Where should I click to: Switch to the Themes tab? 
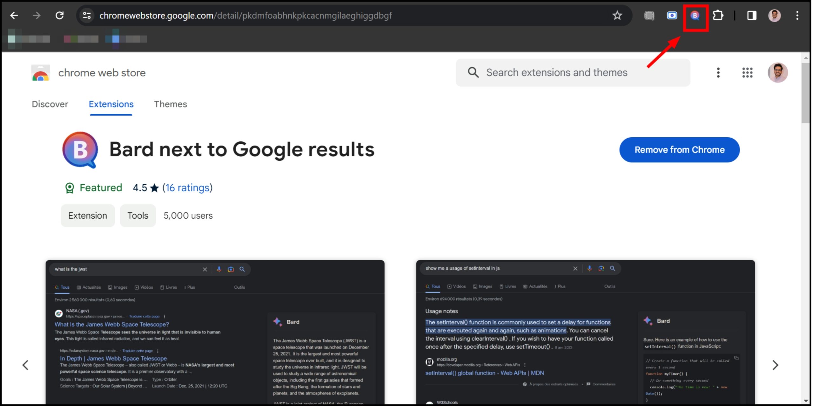click(x=171, y=104)
